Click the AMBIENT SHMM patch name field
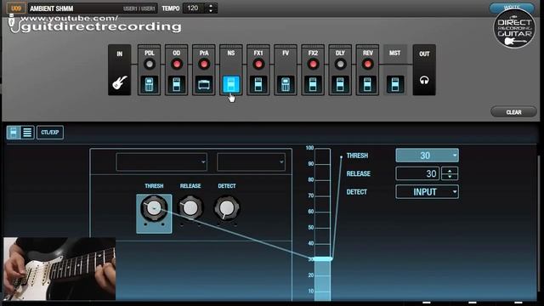The image size is (544, 306). 93,8
